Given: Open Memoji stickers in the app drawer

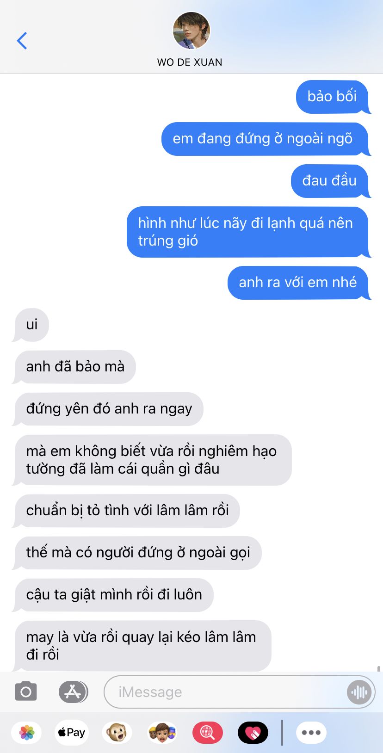Looking at the screenshot, I should pos(162,733).
